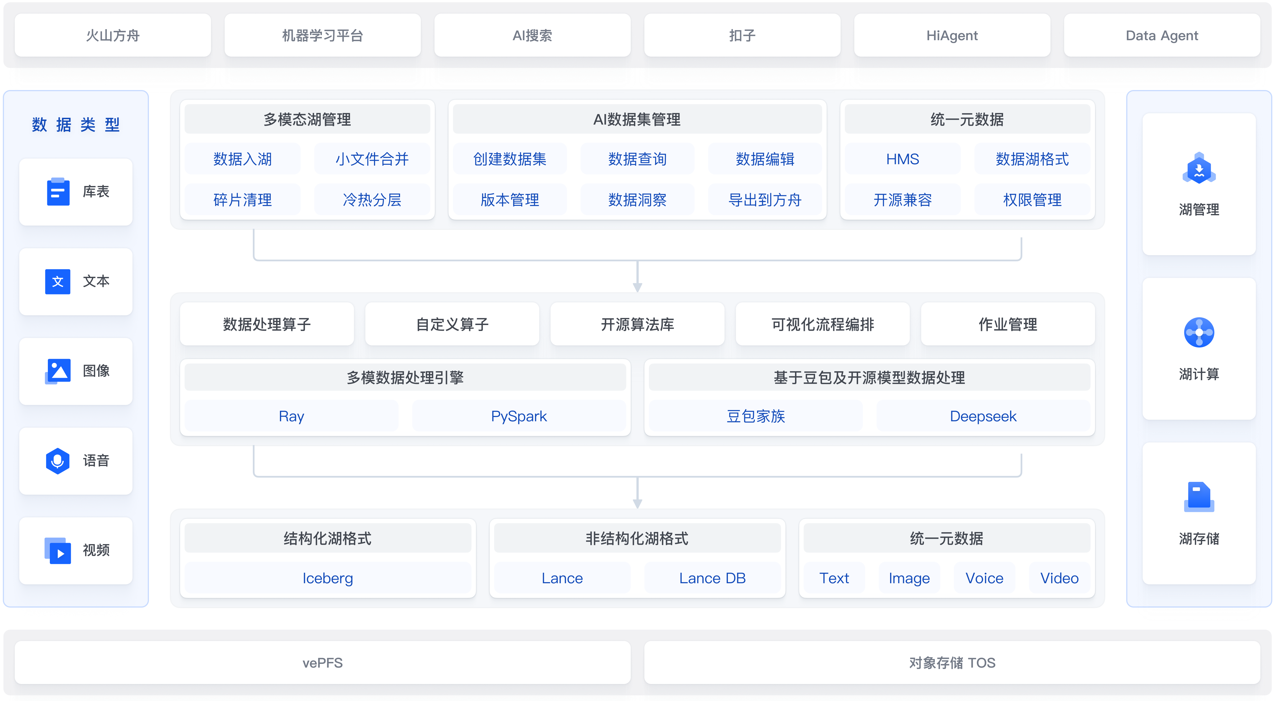Choose 数据编辑

click(x=765, y=159)
